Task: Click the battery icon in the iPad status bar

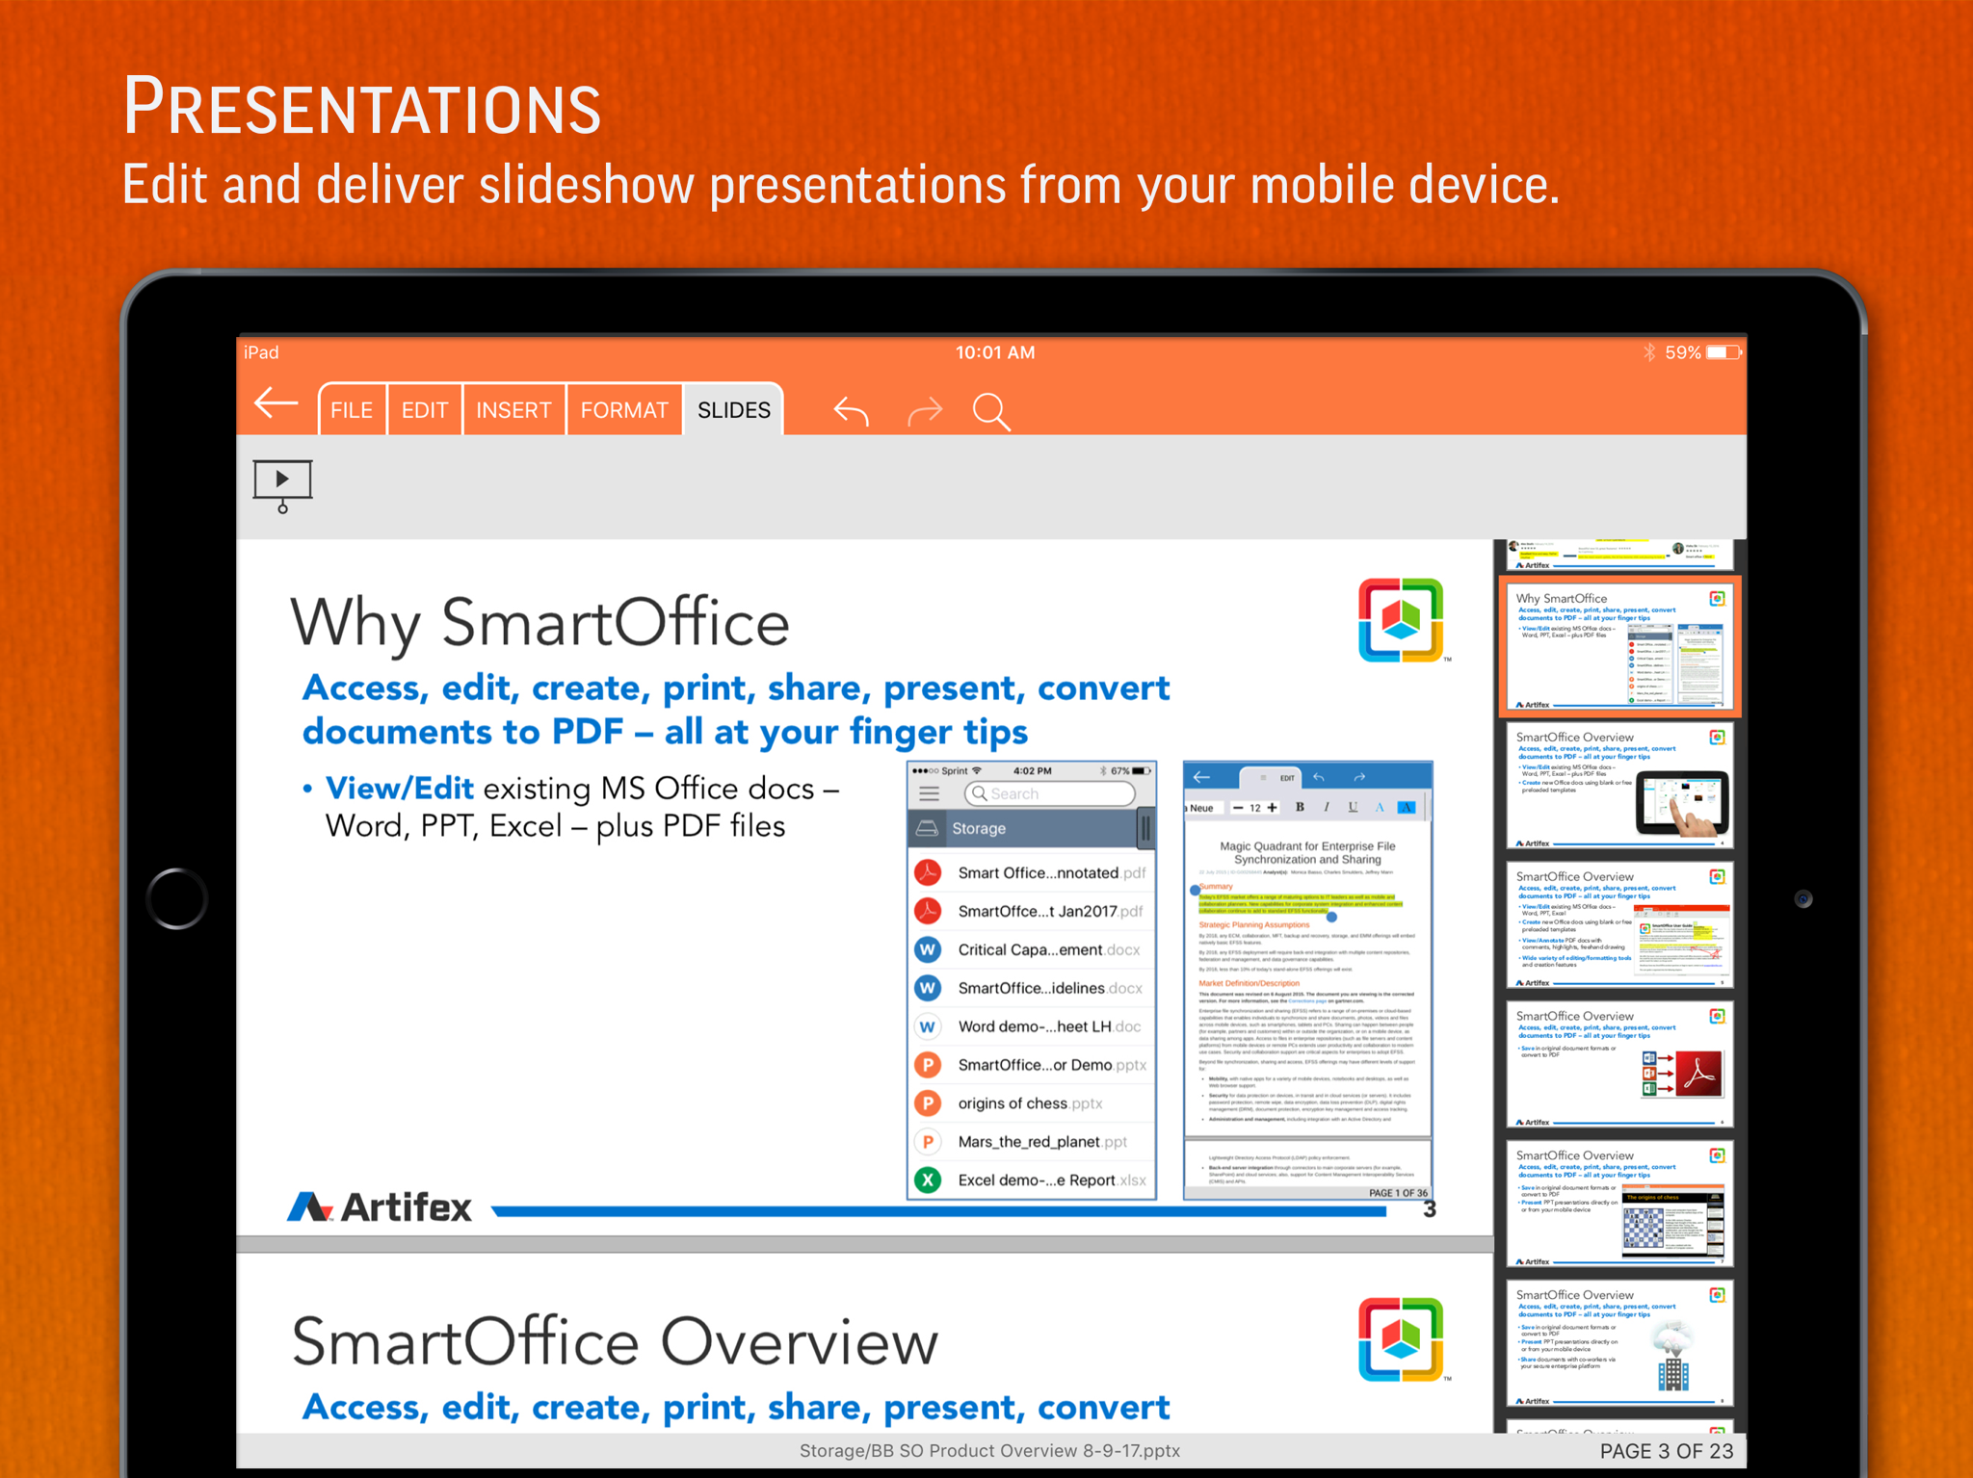Action: tap(1723, 352)
